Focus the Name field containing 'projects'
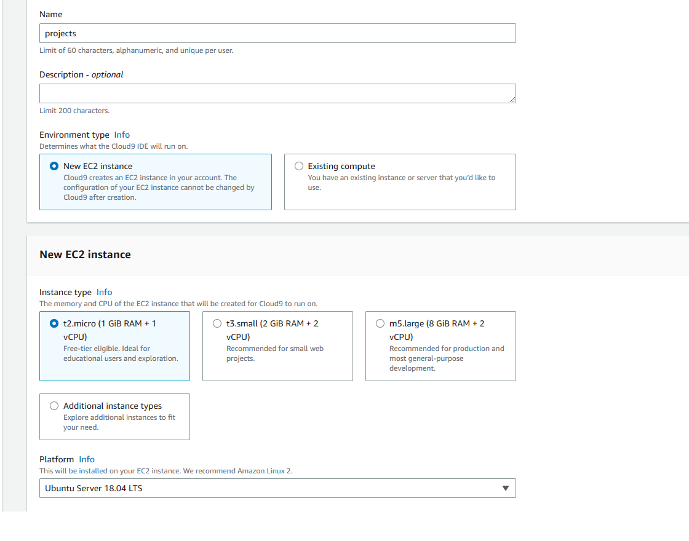689x541 pixels. [x=277, y=33]
